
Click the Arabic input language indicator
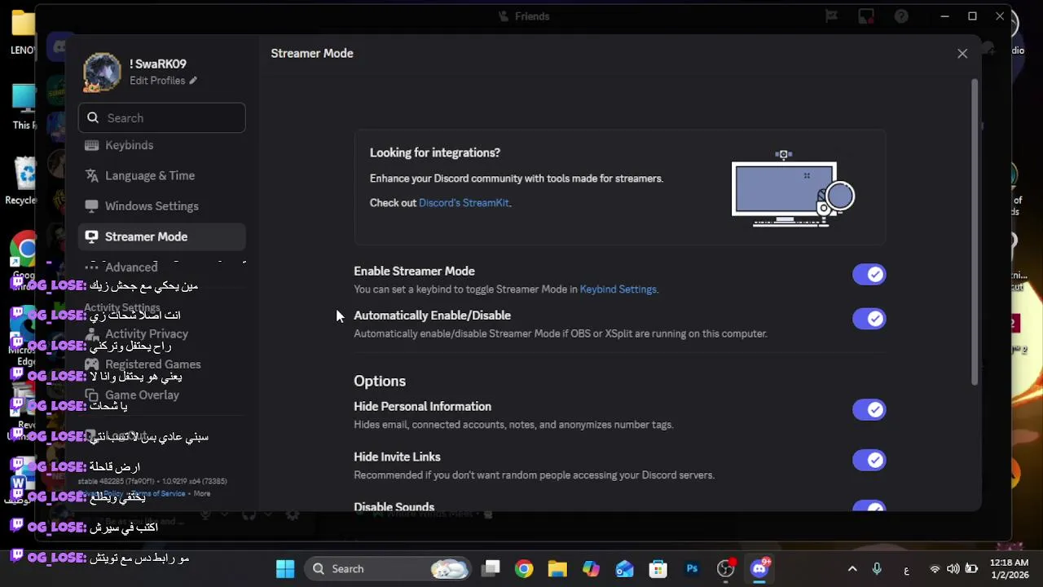(907, 569)
